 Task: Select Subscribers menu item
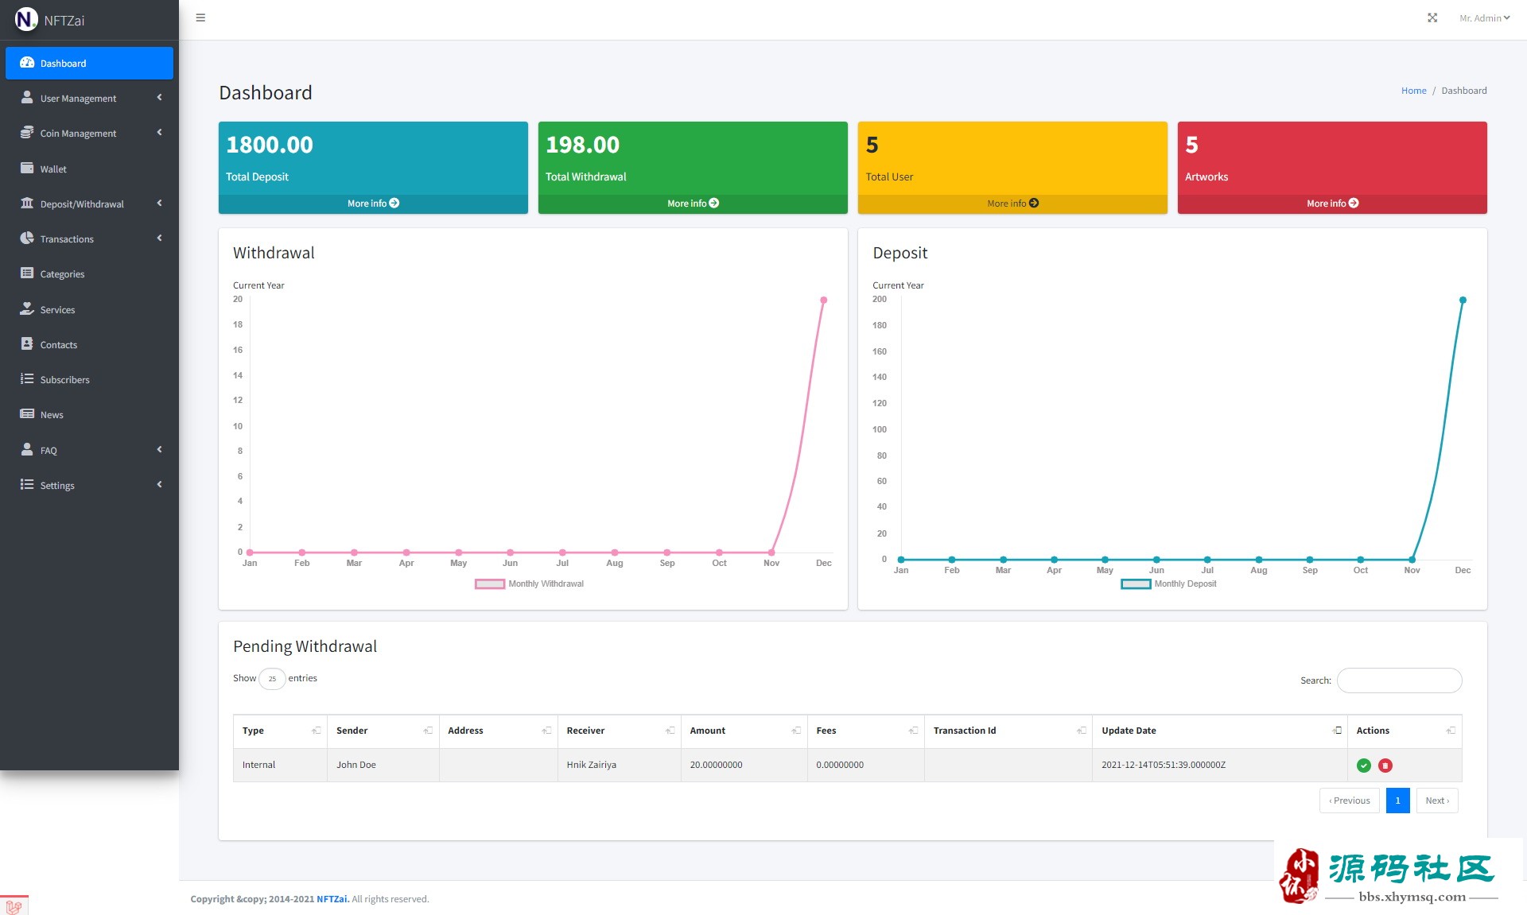[64, 380]
